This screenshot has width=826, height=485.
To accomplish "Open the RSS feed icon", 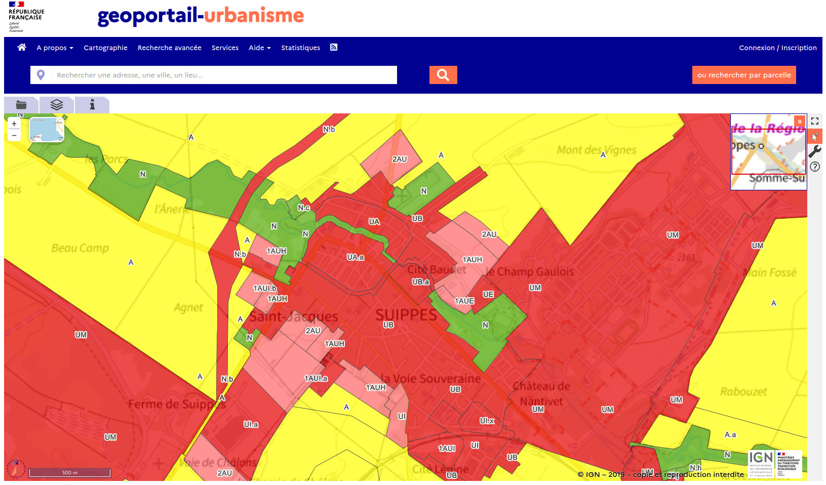I will click(334, 48).
